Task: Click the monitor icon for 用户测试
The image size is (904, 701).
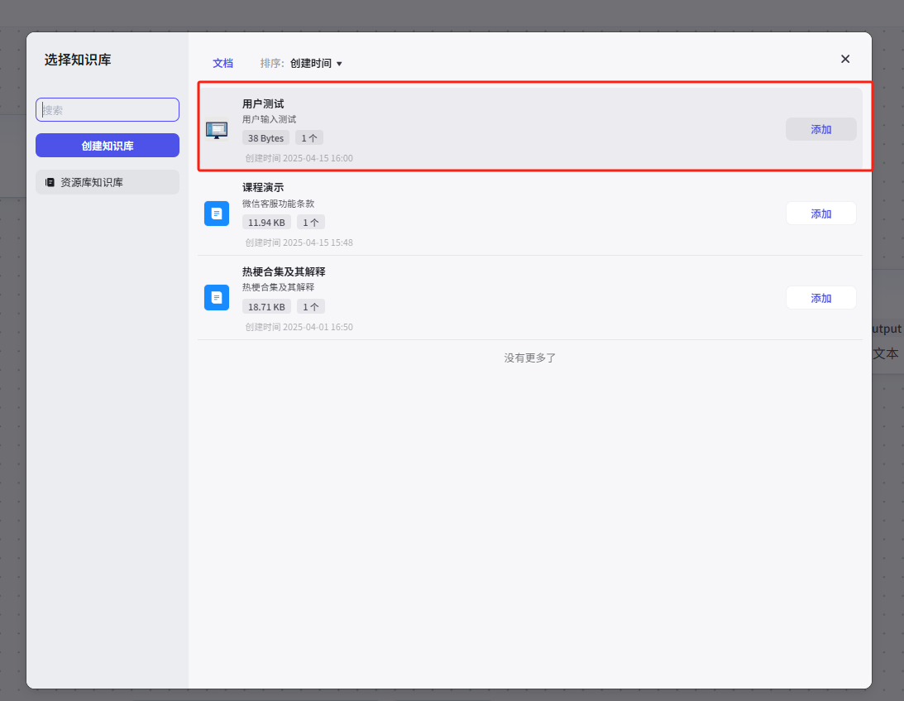Action: (x=217, y=130)
